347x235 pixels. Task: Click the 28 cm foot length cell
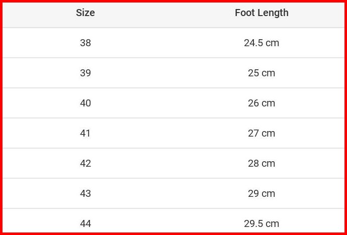pyautogui.click(x=262, y=164)
